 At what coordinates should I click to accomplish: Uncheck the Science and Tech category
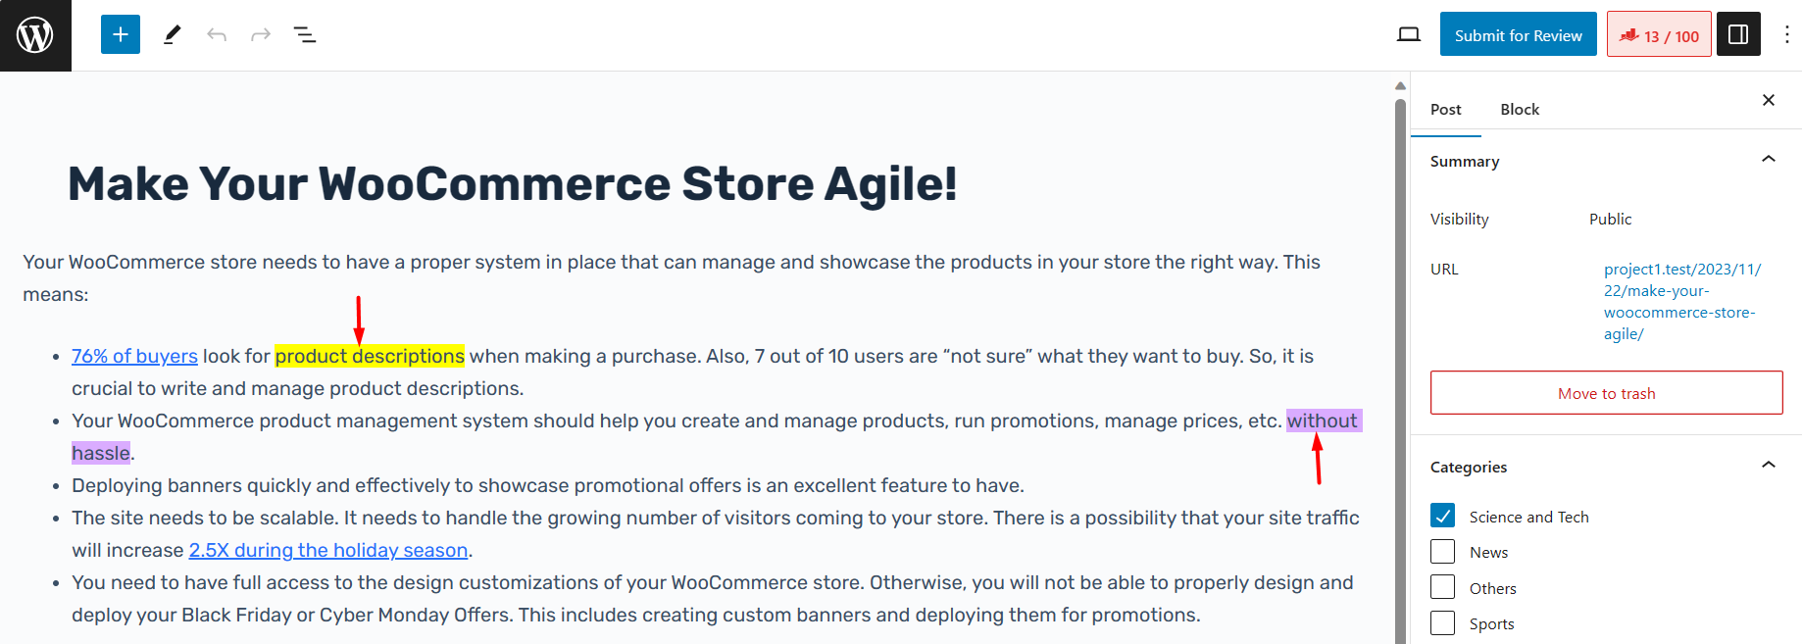(1442, 516)
